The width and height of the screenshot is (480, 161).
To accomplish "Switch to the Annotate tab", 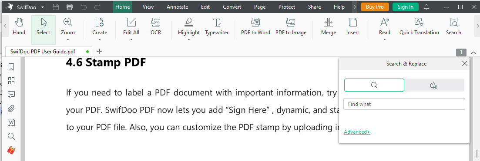I will coord(177,7).
